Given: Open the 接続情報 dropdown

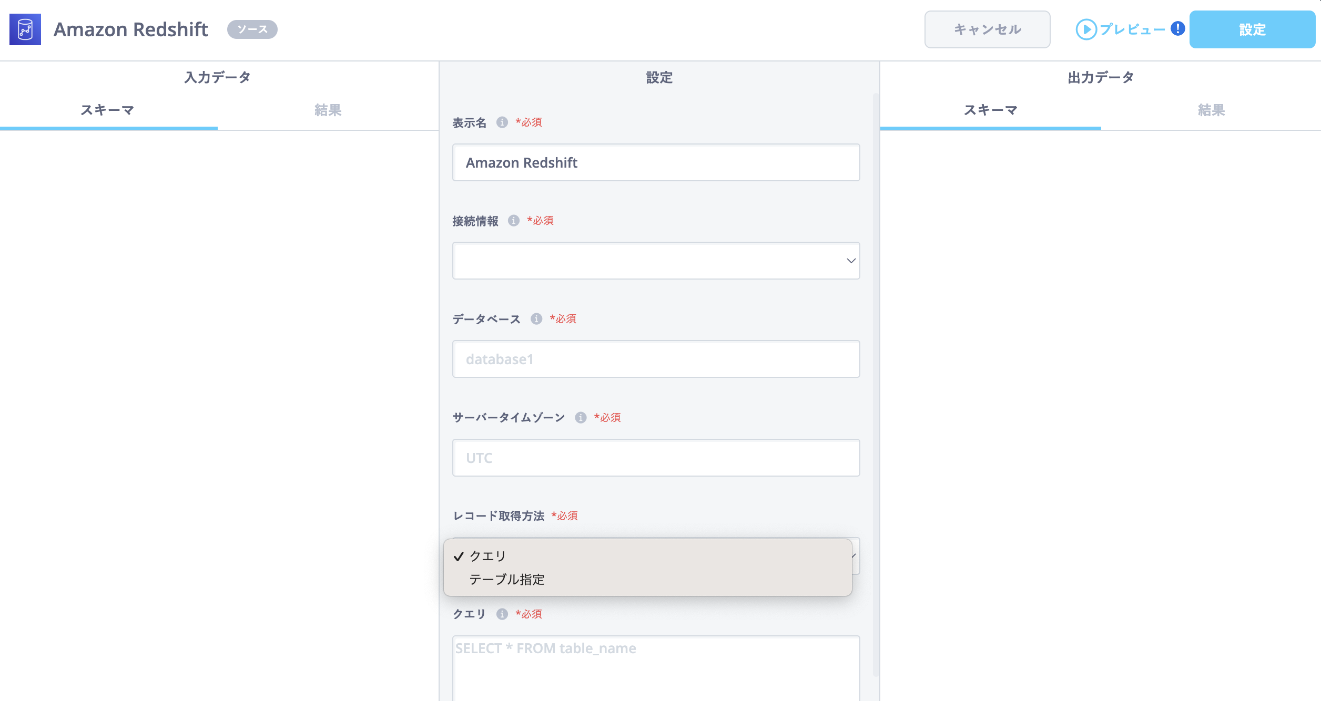Looking at the screenshot, I should [x=656, y=261].
